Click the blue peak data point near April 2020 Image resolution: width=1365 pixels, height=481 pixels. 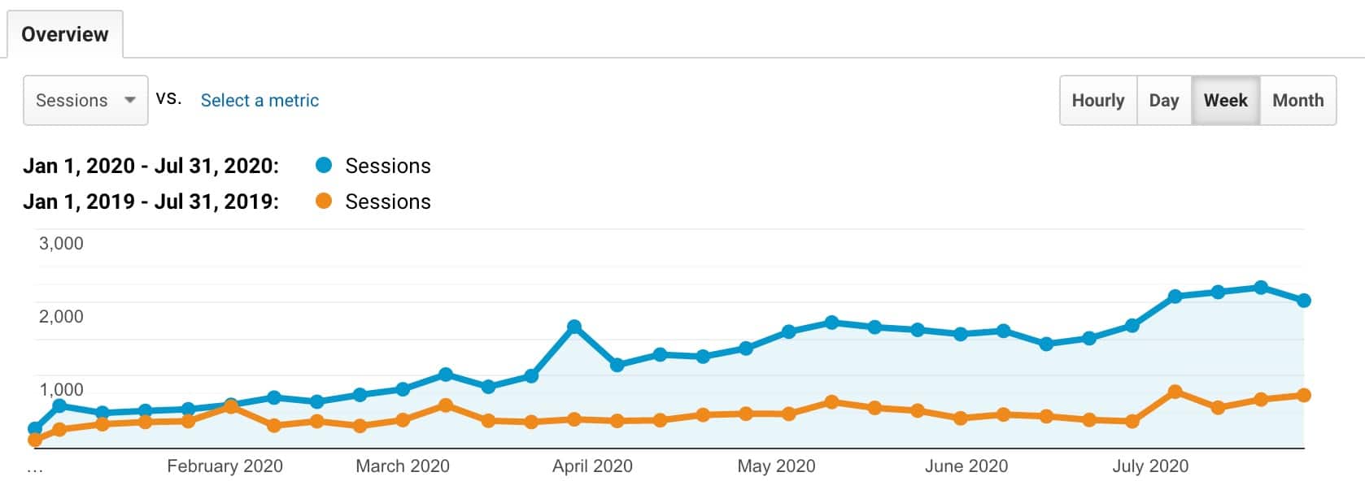pos(574,326)
